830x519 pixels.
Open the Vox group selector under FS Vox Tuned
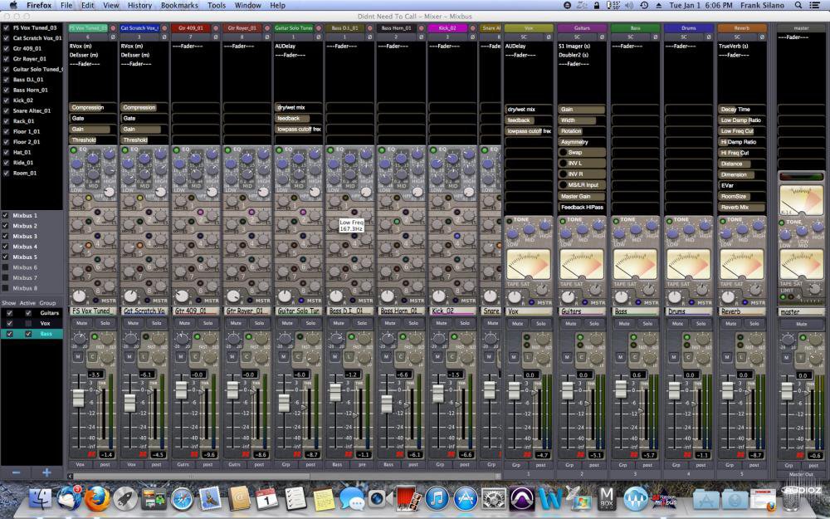(81, 465)
